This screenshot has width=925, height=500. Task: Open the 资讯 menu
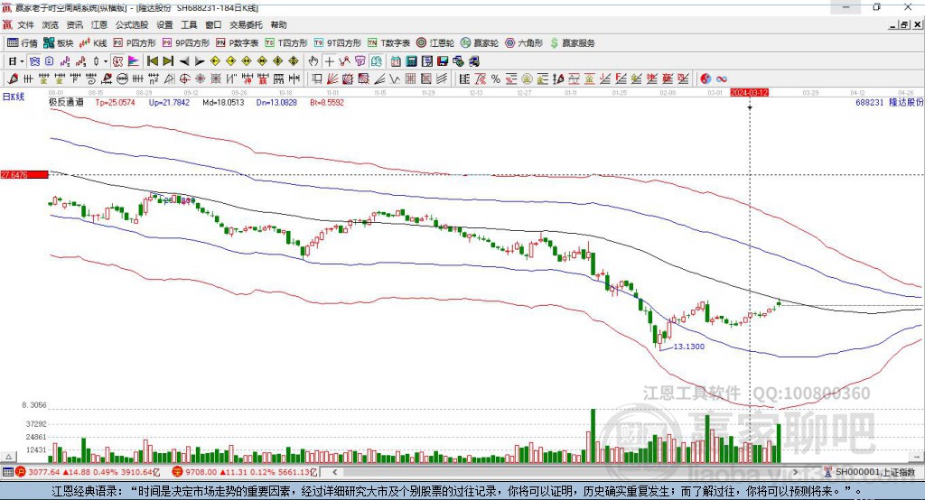(x=75, y=24)
